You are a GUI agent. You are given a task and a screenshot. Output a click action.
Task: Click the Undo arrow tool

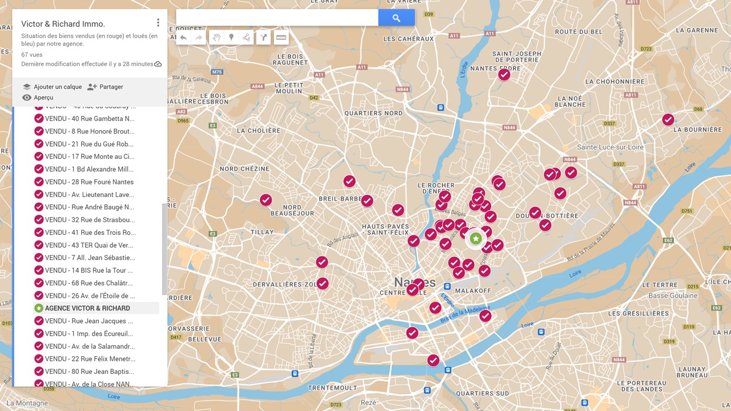coord(183,38)
